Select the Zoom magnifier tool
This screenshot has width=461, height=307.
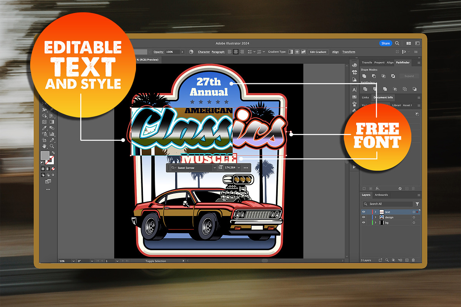pyautogui.click(x=52, y=146)
